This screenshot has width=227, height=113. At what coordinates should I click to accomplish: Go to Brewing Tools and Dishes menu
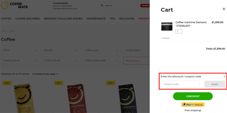[63, 19]
